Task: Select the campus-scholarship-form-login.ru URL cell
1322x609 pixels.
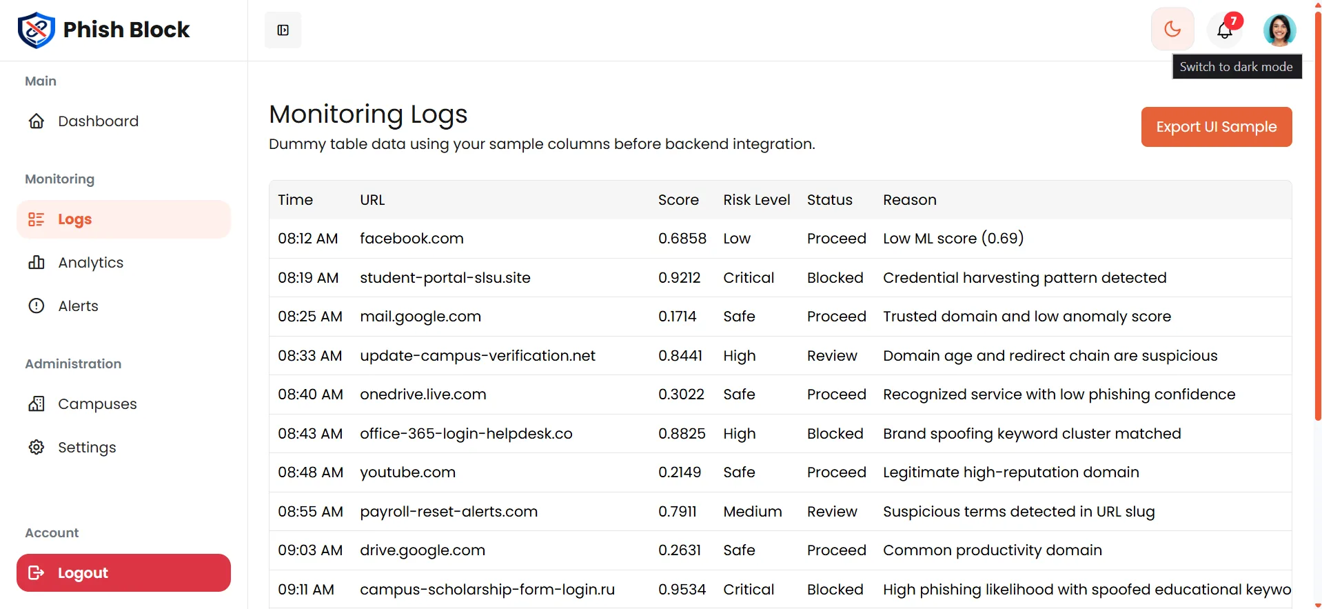Action: (x=487, y=590)
